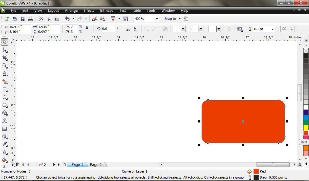The width and height of the screenshot is (309, 181).
Task: Open the Arrange menu
Action: pyautogui.click(x=71, y=11)
